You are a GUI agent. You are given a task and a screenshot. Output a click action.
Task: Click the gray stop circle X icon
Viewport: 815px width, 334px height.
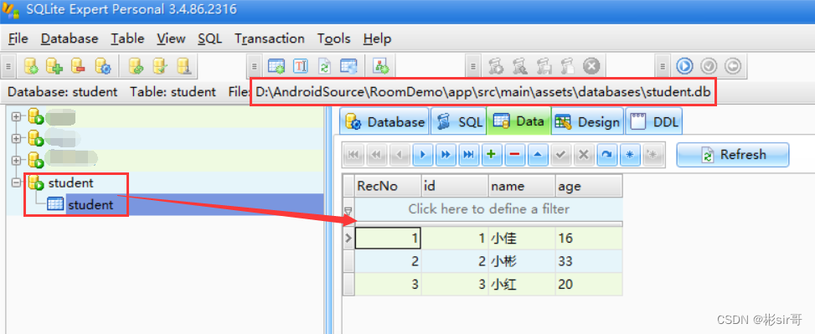(591, 66)
